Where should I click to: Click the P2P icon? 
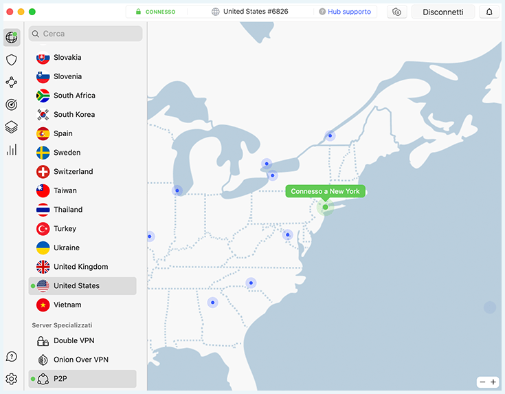43,379
